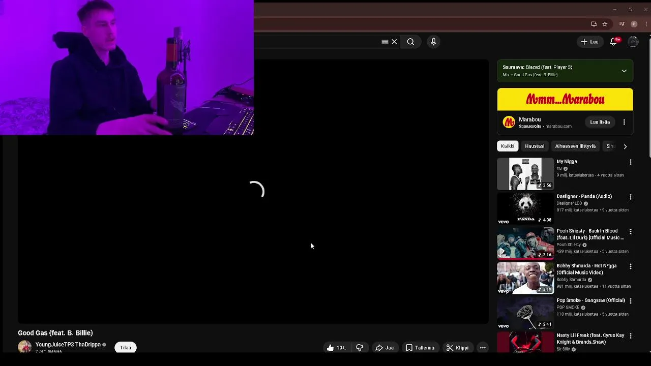The width and height of the screenshot is (651, 366).
Task: Open Nasty Lil Freak thumbnail
Action: pyautogui.click(x=525, y=342)
